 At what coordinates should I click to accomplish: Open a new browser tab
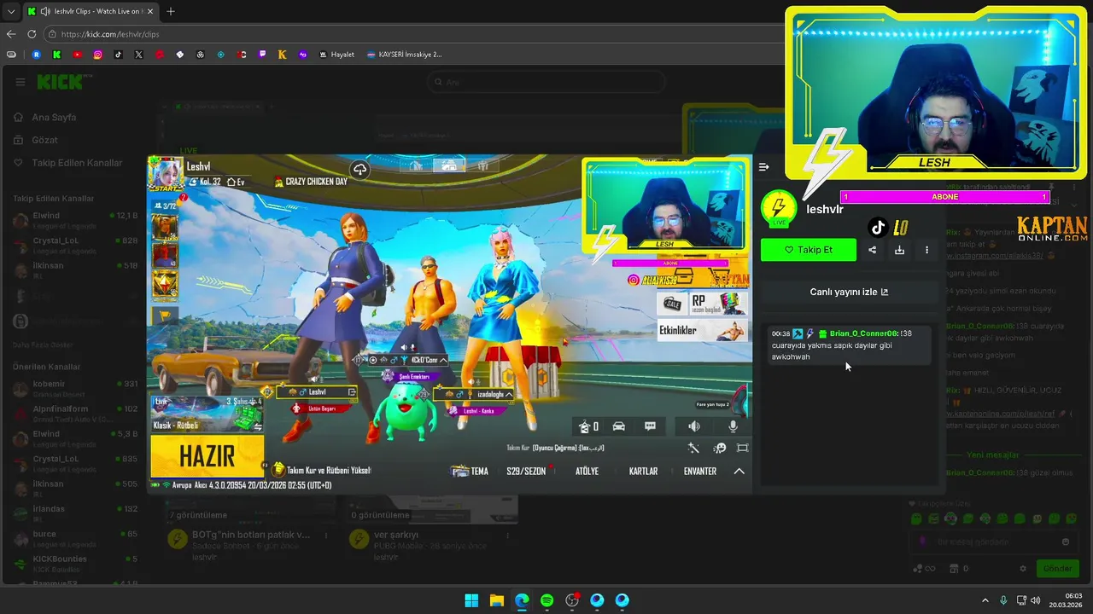(171, 11)
